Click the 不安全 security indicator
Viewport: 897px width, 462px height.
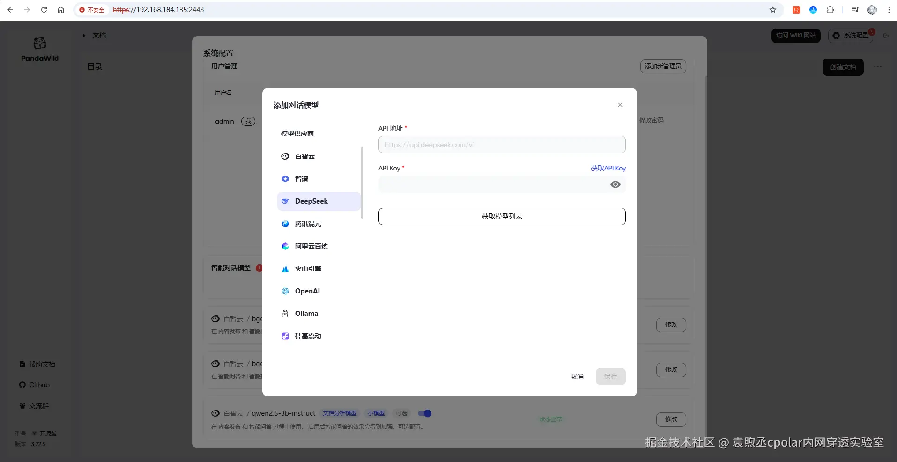(x=92, y=10)
